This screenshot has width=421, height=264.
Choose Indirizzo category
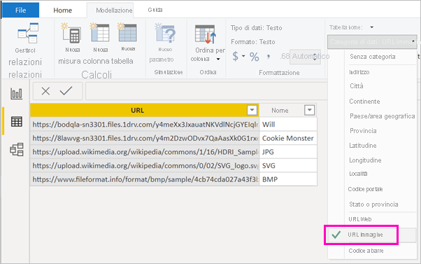click(359, 72)
